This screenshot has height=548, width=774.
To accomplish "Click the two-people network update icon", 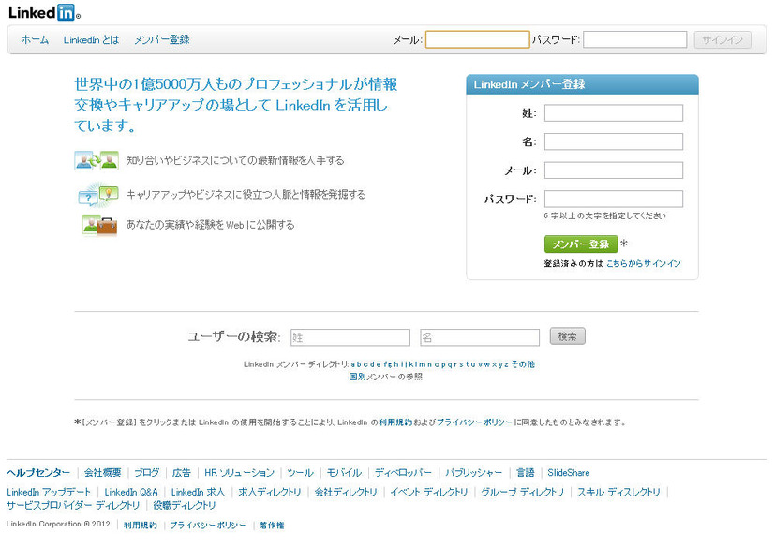I will [97, 160].
